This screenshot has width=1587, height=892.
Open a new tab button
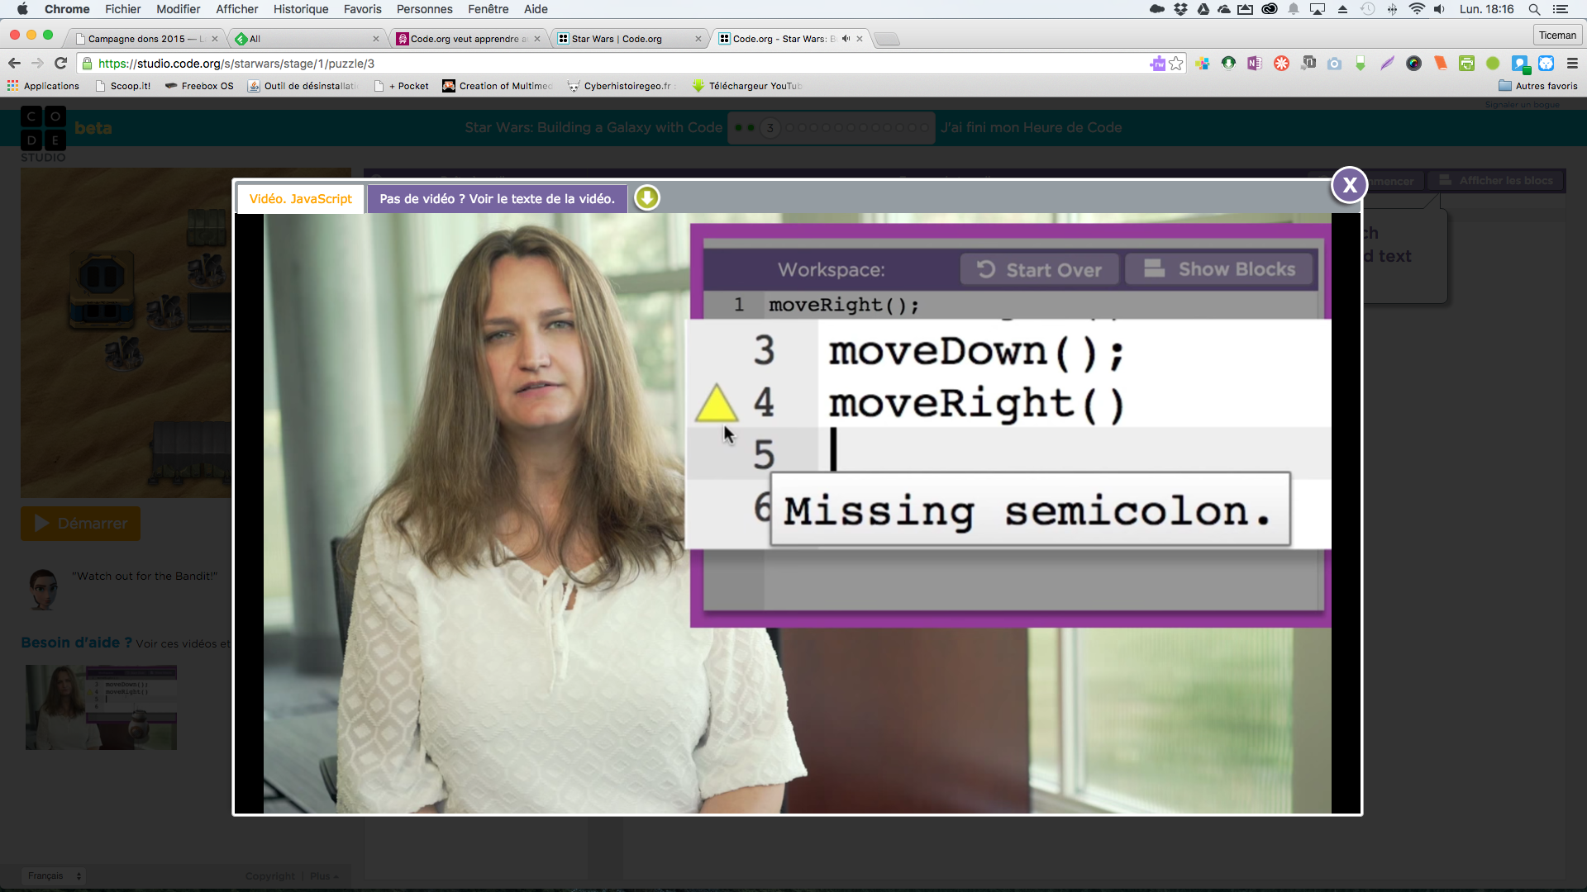click(x=887, y=39)
